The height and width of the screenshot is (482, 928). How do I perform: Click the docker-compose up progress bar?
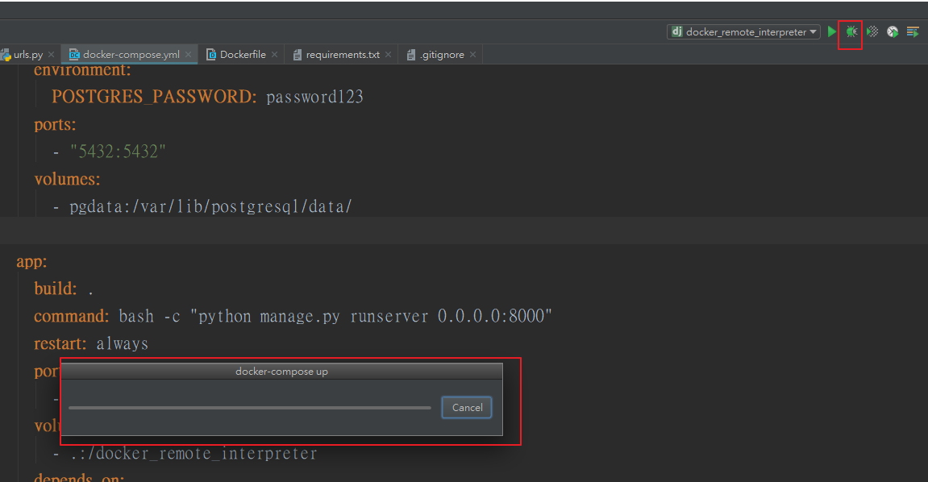pos(250,408)
